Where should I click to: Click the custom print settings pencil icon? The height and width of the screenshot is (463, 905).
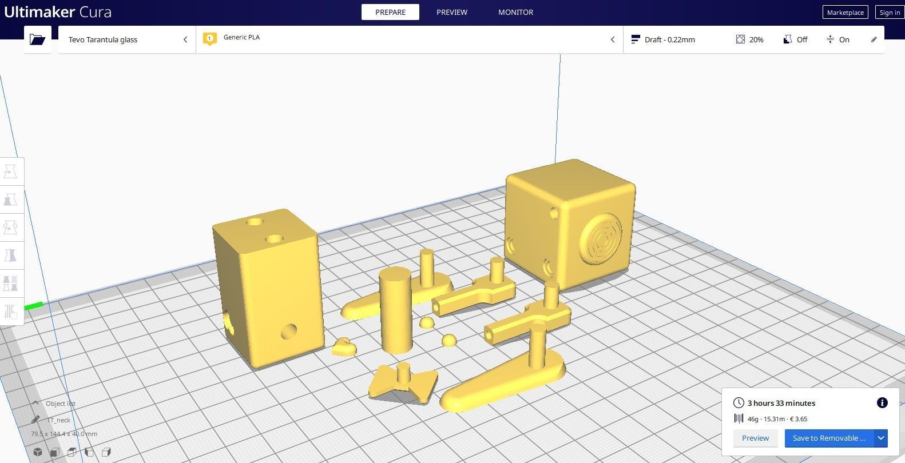[874, 39]
